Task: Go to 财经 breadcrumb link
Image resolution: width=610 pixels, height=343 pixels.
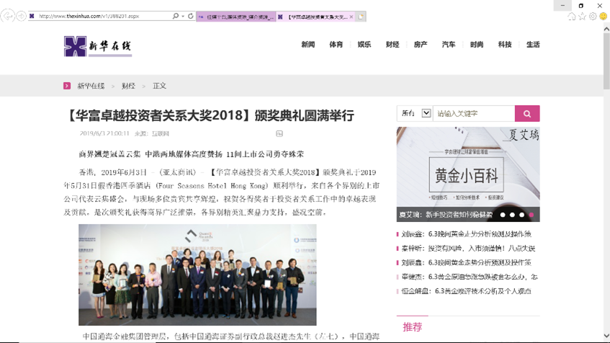Action: click(128, 86)
